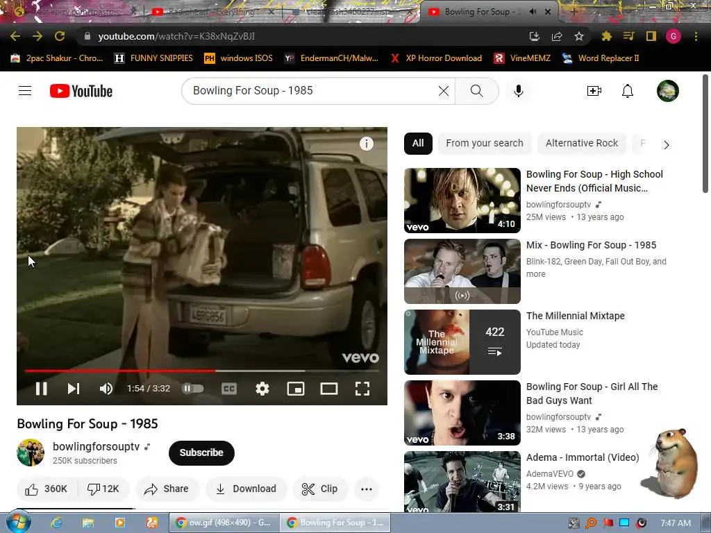Open the VineMEMZ bookmark
This screenshot has height=533, width=711.
pos(522,58)
